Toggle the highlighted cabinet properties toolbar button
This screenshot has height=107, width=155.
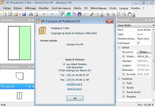pyautogui.click(x=62, y=14)
